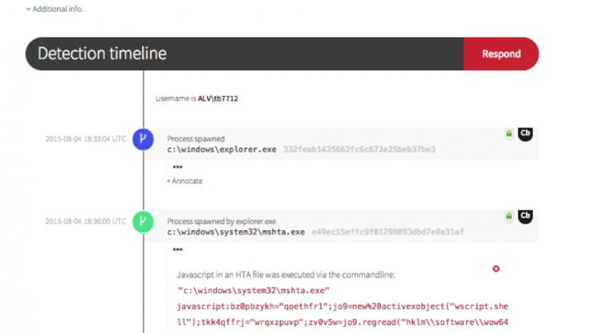Click the green process icon for mshta.exe
Viewport: 597px width, 333px height.
[144, 221]
